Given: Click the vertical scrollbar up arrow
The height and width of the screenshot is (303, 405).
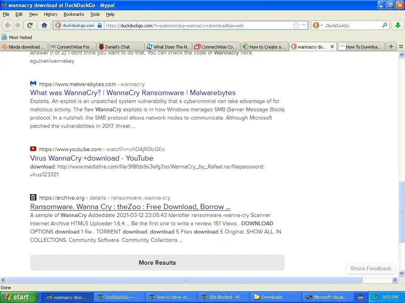Looking at the screenshot, I should 401,54.
